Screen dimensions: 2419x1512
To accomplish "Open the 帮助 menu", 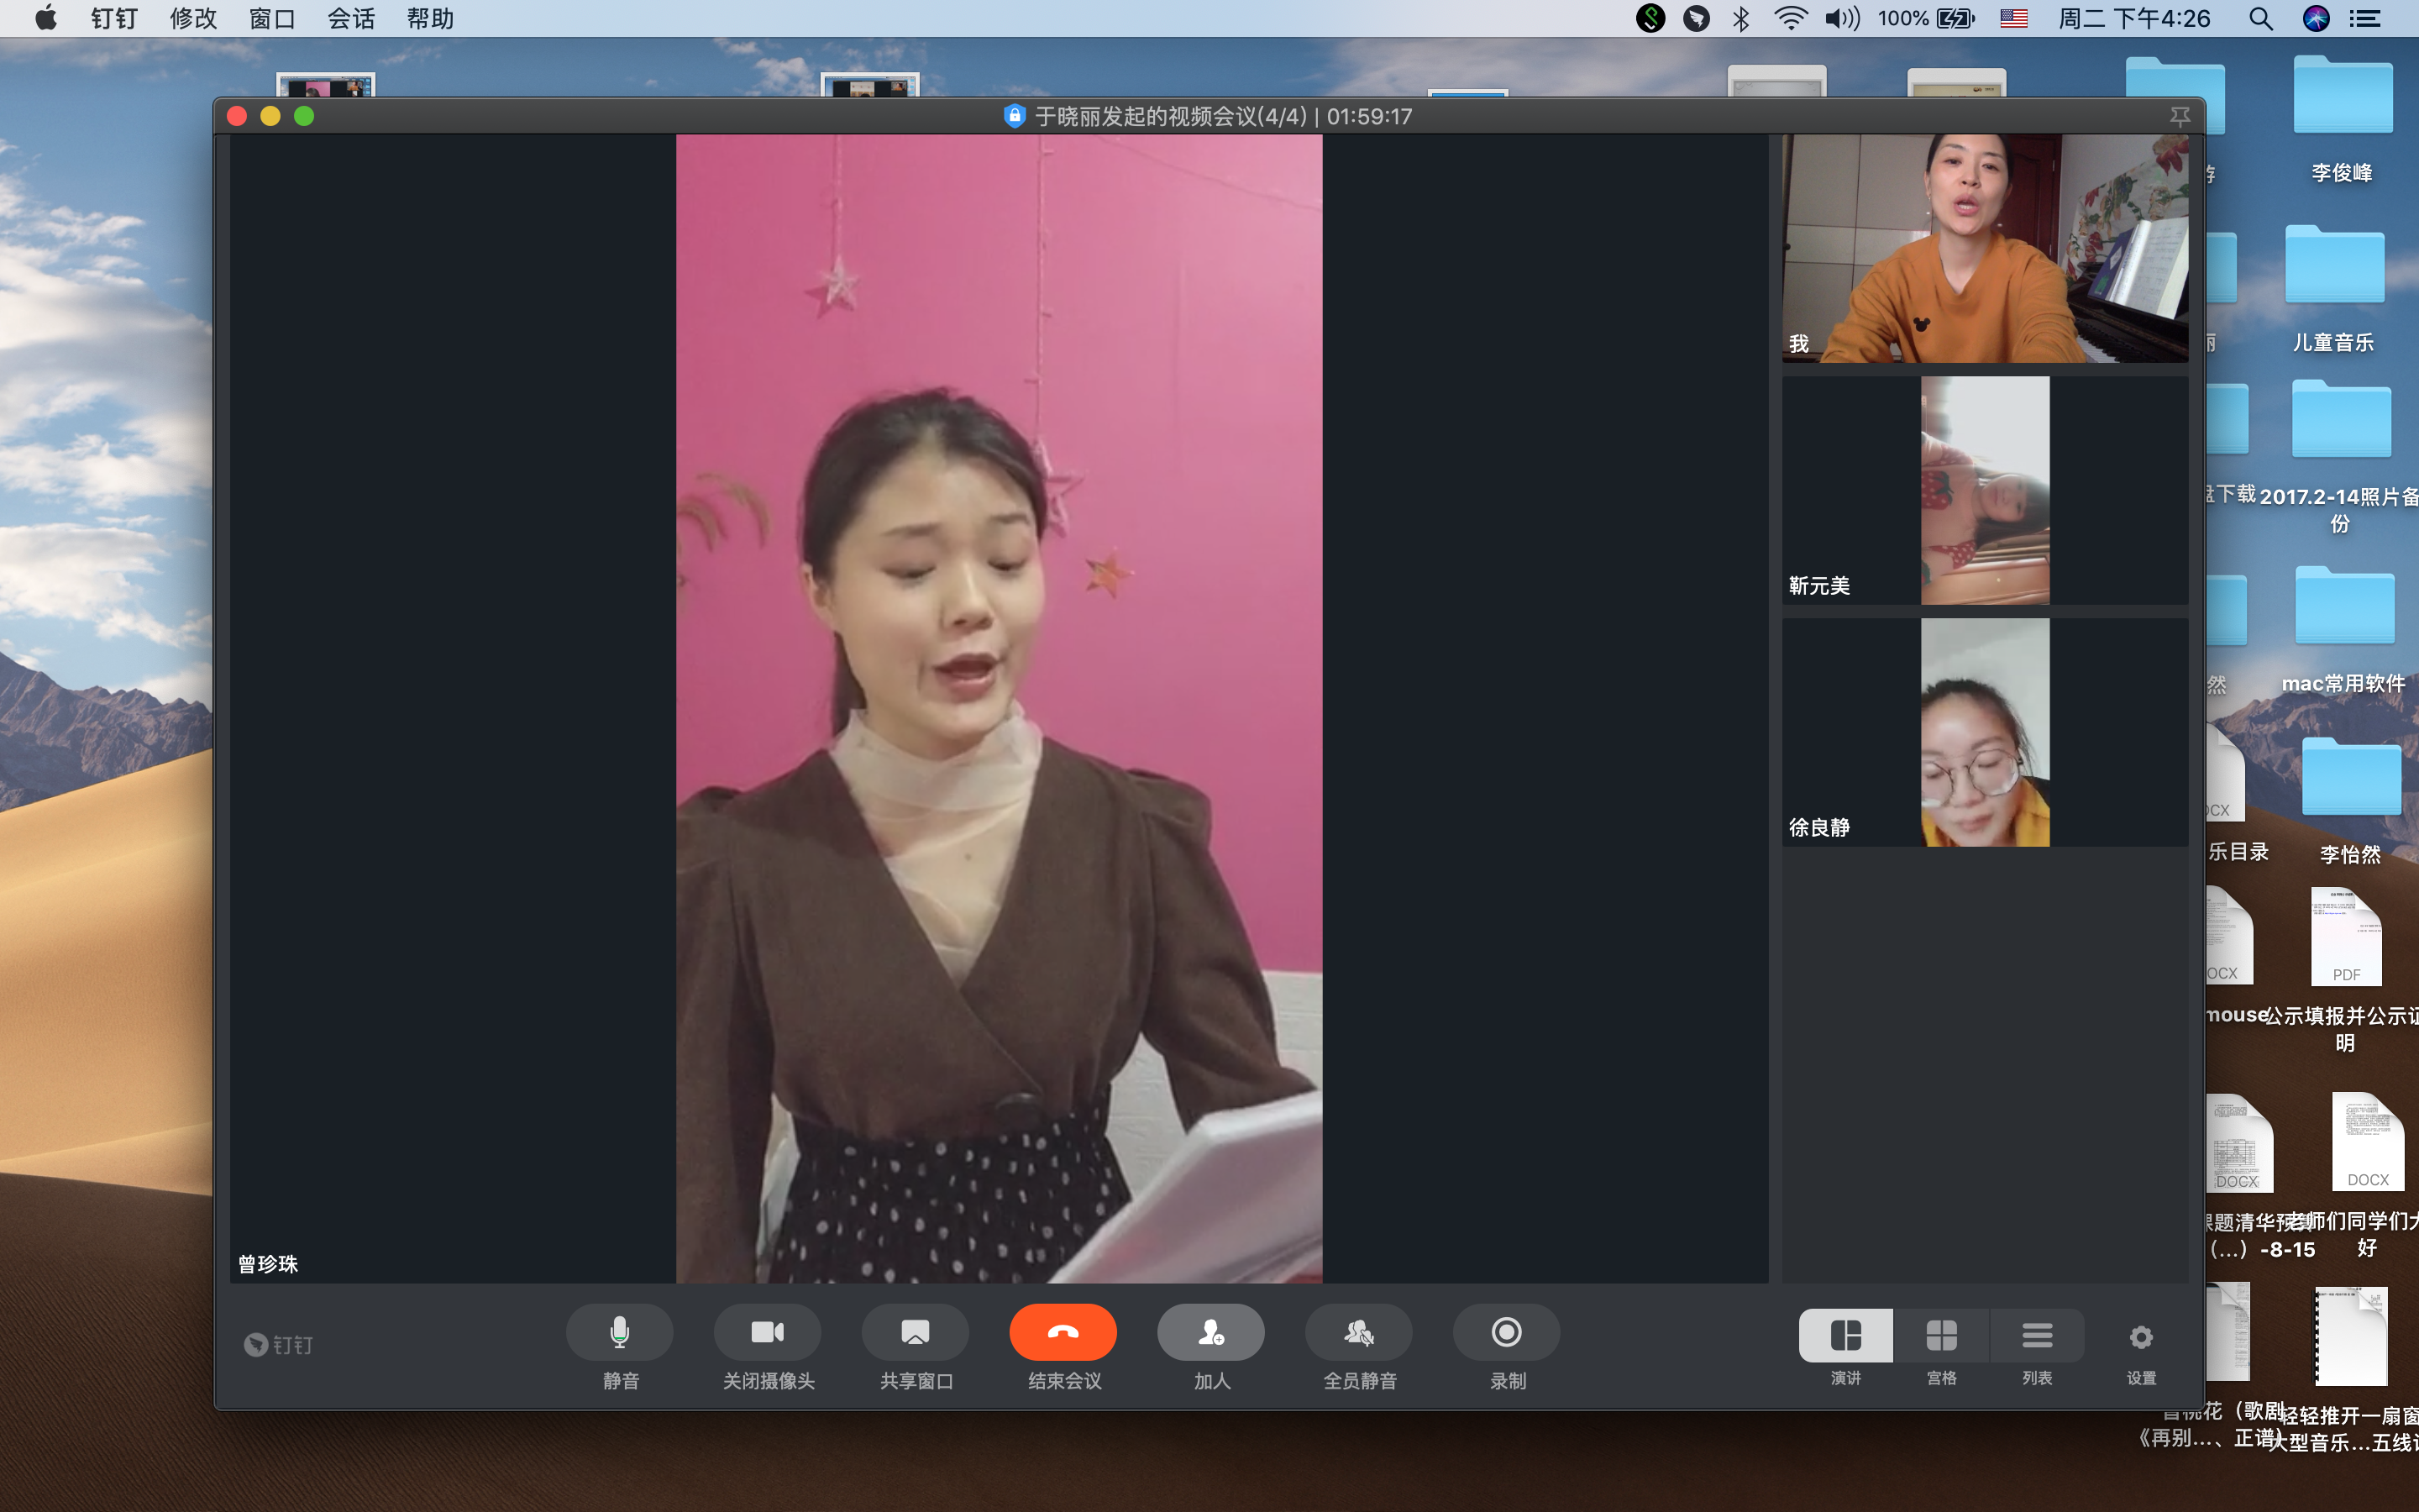I will (430, 18).
